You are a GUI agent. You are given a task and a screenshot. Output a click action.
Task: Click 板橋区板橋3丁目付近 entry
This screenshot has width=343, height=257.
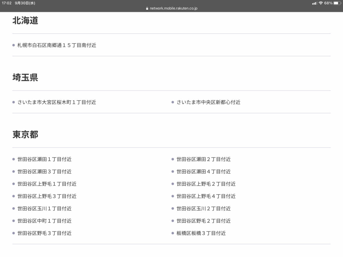pyautogui.click(x=201, y=233)
